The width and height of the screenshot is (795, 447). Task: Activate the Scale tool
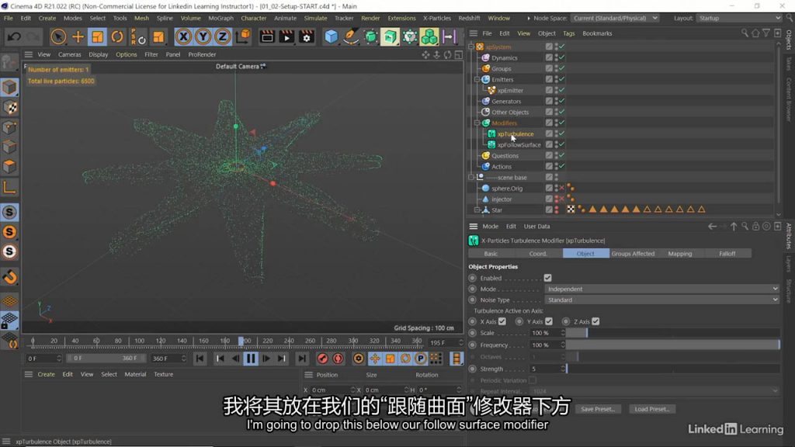pyautogui.click(x=97, y=36)
